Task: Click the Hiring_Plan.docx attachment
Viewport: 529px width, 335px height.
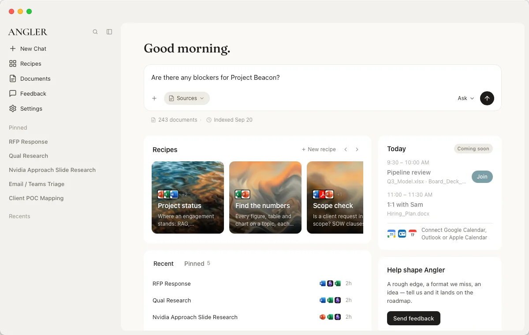Action: coord(408,214)
